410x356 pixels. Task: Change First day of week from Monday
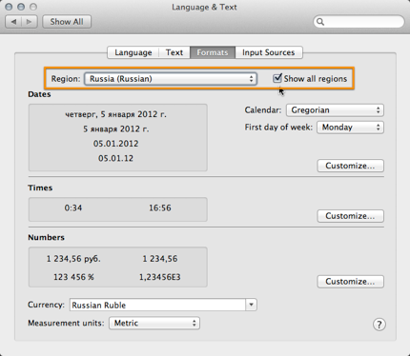click(350, 128)
